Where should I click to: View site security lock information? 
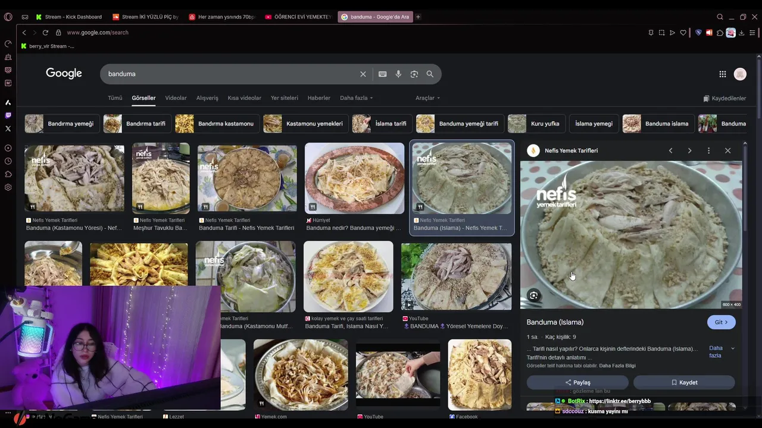[x=58, y=33]
